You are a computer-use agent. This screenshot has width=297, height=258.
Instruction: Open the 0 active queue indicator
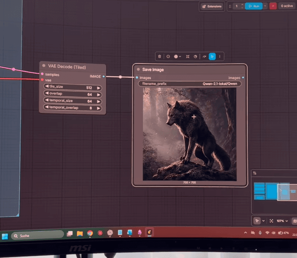pyautogui.click(x=287, y=6)
